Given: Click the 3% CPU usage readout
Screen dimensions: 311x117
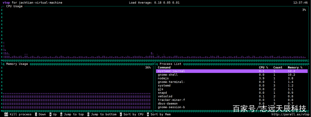Looking at the screenshot, I should click(304, 10).
